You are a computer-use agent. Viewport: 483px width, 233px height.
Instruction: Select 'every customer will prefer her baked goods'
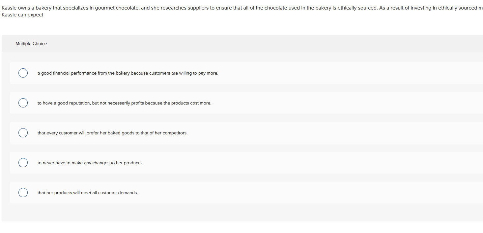coord(23,133)
